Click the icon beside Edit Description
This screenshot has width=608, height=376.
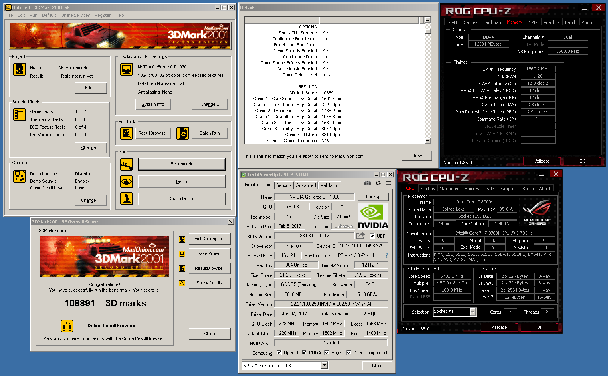pos(182,239)
